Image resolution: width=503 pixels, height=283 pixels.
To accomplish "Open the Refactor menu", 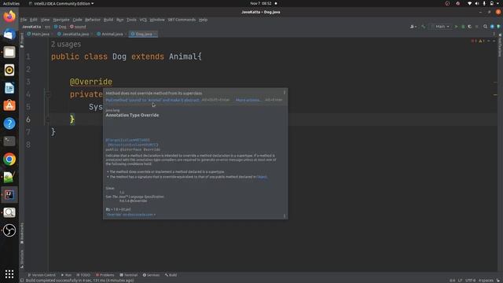I will 93,20.
